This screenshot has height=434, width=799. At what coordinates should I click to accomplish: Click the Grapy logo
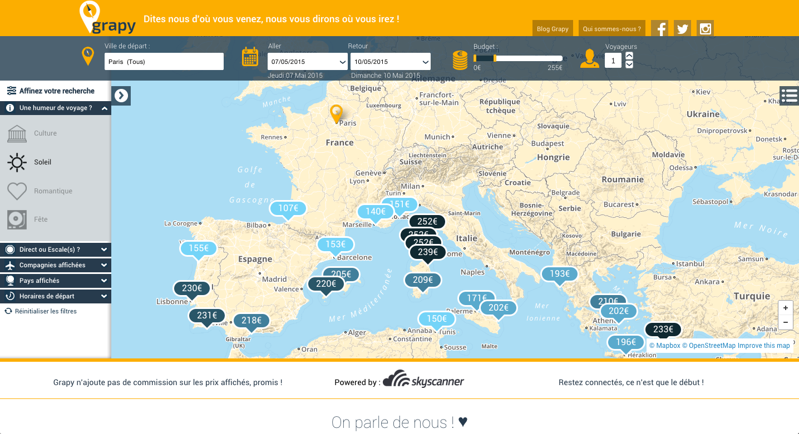[108, 18]
